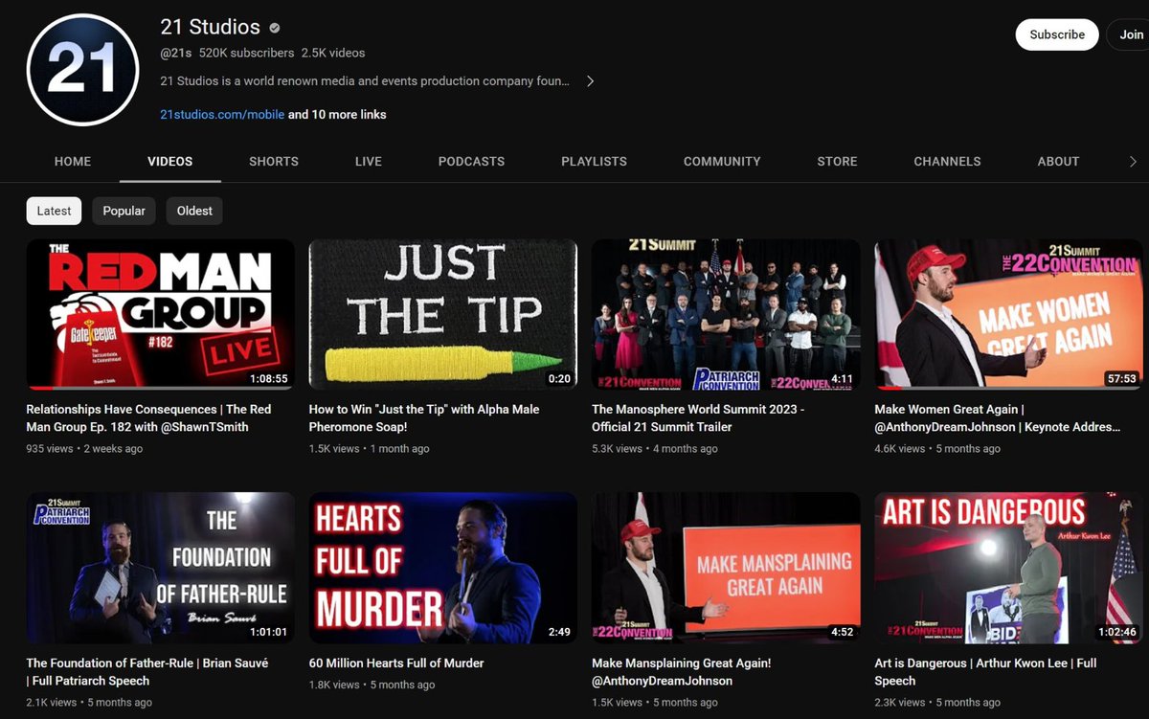The height and width of the screenshot is (719, 1149).
Task: Click "5.3K views • 4 months ago" text
Action: pos(654,448)
